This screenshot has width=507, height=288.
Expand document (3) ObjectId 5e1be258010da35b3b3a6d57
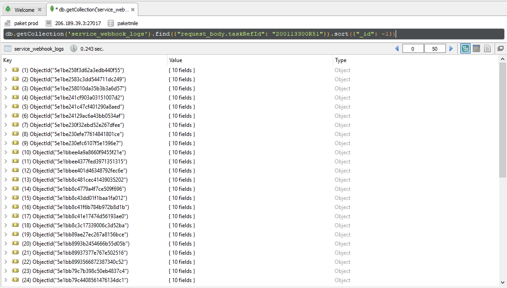(6, 88)
